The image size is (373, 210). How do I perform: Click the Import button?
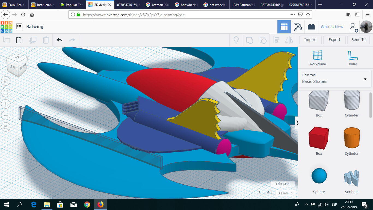click(x=310, y=40)
